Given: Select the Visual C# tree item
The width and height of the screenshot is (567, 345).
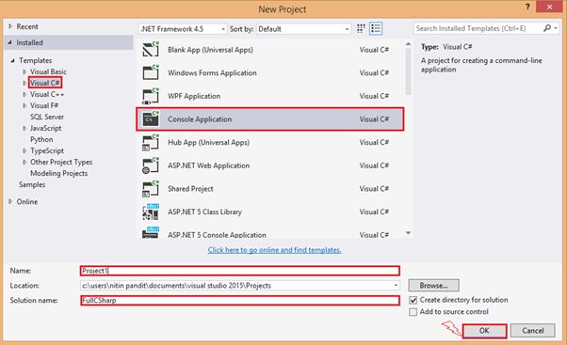Looking at the screenshot, I should [x=45, y=83].
